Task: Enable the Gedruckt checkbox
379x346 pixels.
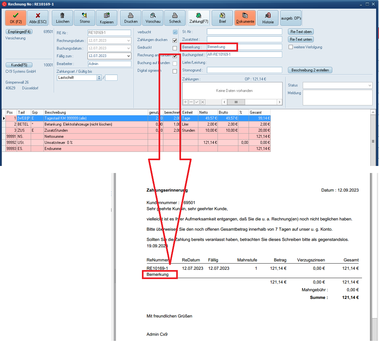Action: click(175, 48)
